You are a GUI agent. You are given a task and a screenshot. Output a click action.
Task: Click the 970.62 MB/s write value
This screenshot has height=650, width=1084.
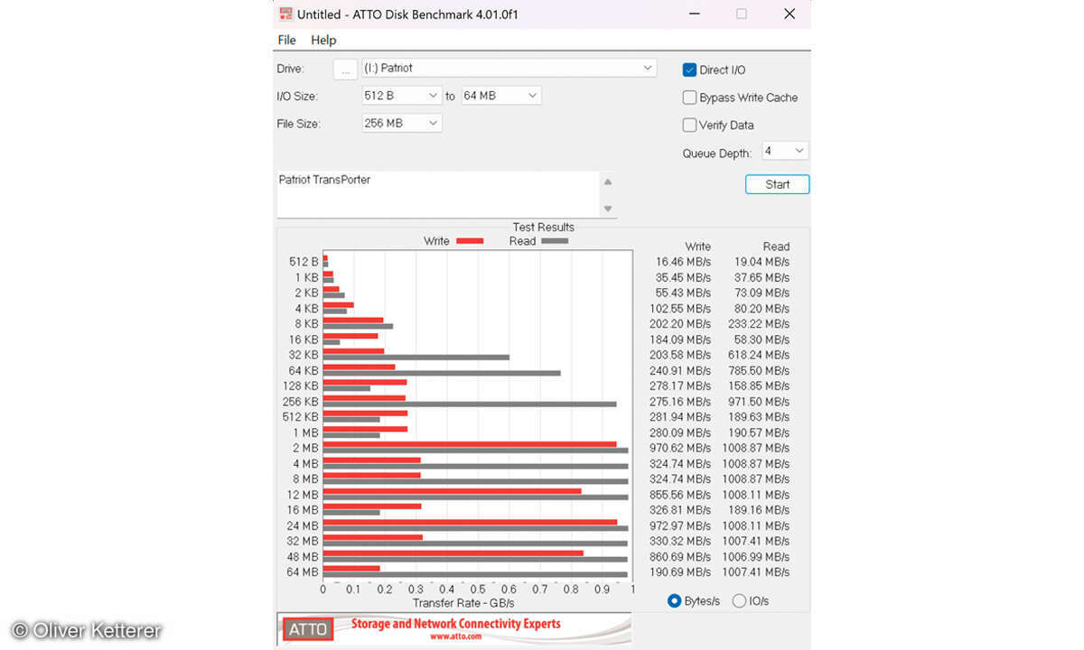click(x=680, y=448)
